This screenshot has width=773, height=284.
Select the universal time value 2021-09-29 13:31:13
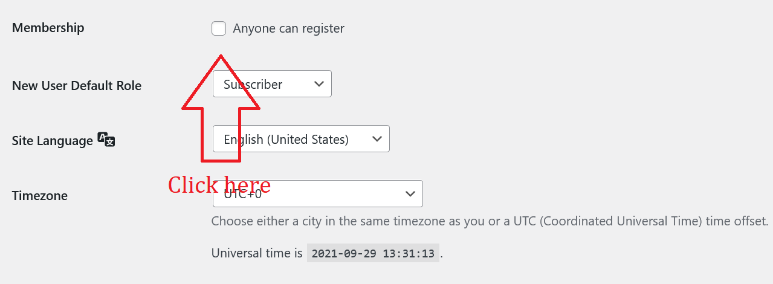click(373, 254)
